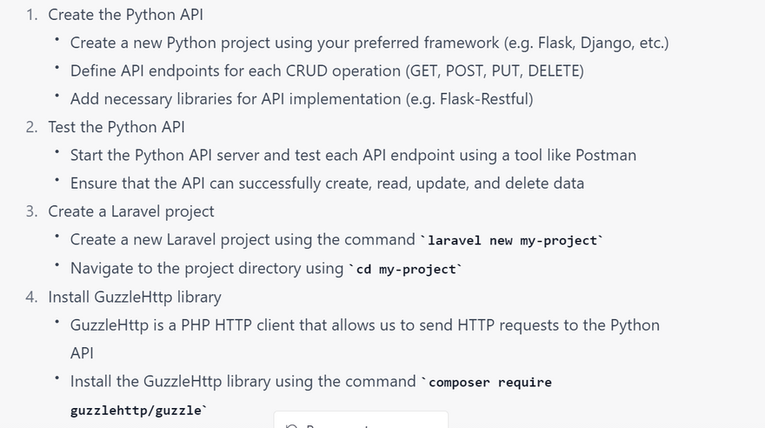Screen dimensions: 765x428
Task: Click the 'Install the GuzzleHttp library using' text
Action: point(243,381)
